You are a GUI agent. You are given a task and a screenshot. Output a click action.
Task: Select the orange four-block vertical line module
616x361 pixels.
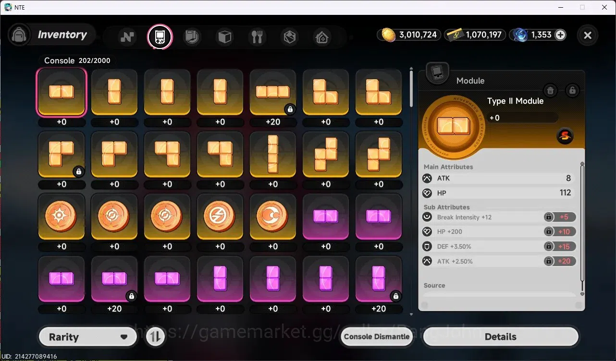[273, 155]
